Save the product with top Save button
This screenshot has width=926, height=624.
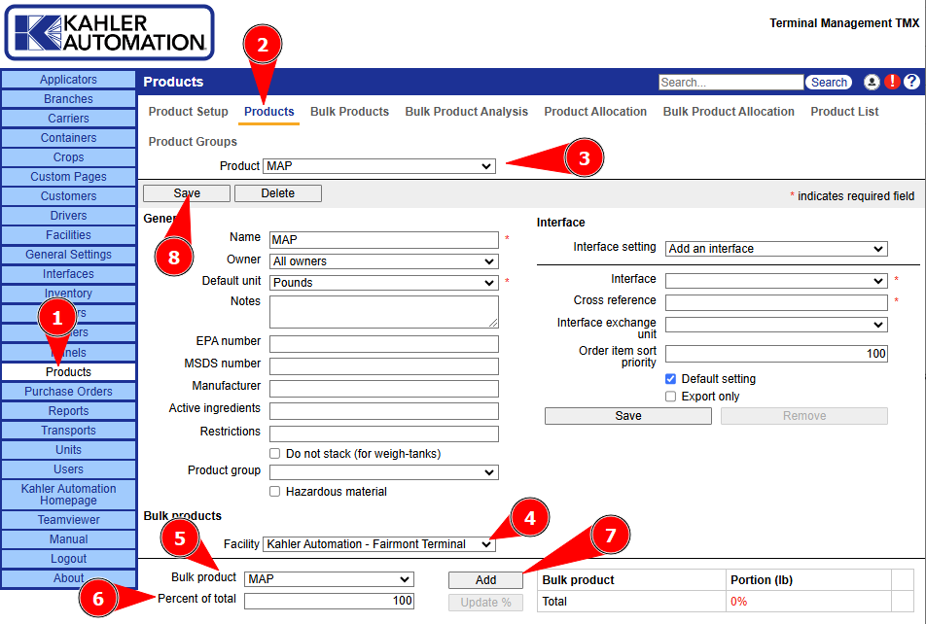click(x=187, y=193)
